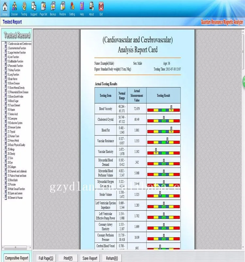Select the Bone Growth Index record
Screen dimensions: 245x262
click(15, 96)
